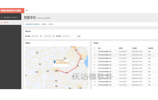
Task: Select row 6 coordinates cell
Action: pyautogui.click(x=125, y=68)
